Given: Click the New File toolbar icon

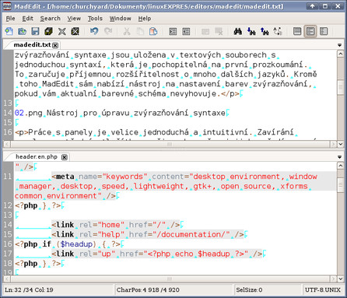Looking at the screenshot, I should point(9,31).
